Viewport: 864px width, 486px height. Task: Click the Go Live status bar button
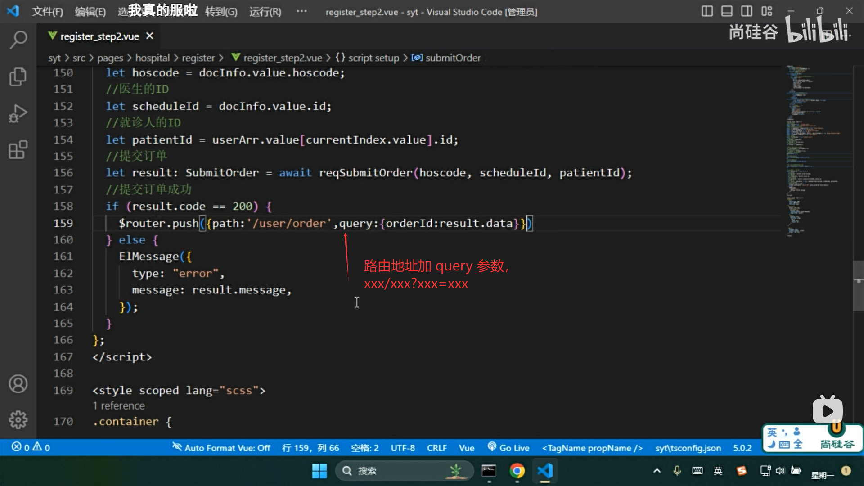click(508, 448)
